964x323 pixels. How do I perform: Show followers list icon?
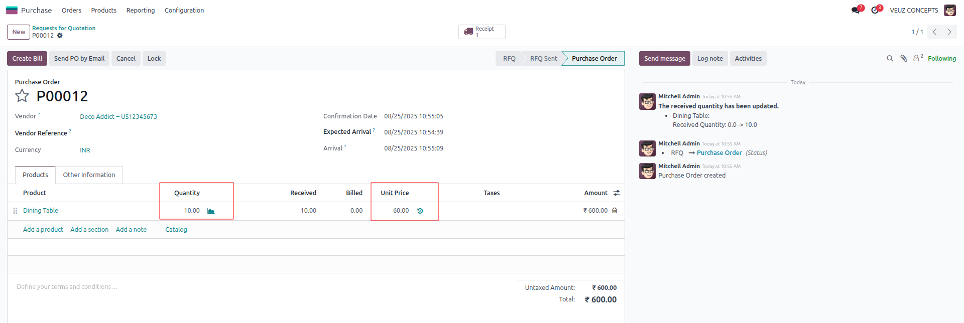click(x=918, y=58)
